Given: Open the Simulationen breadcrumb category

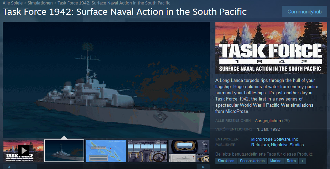Looking at the screenshot, I should 40,3.
